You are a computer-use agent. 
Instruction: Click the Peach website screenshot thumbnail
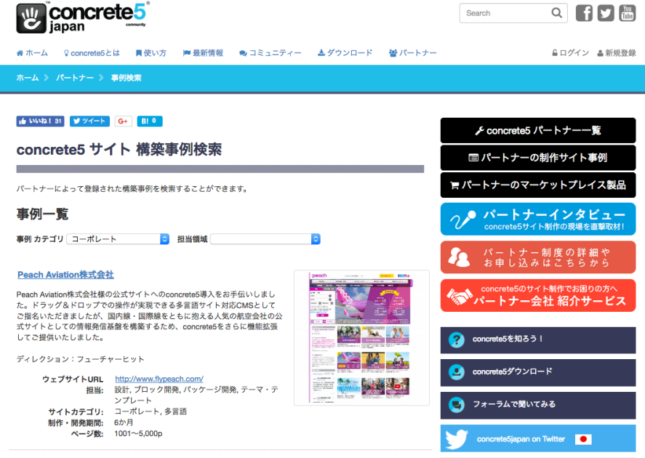[361, 337]
